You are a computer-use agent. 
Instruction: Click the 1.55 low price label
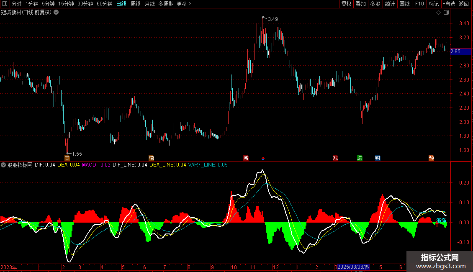pos(77,154)
